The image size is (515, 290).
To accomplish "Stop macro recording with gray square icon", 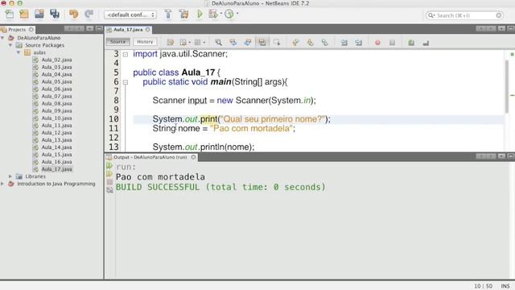I will coord(392,43).
